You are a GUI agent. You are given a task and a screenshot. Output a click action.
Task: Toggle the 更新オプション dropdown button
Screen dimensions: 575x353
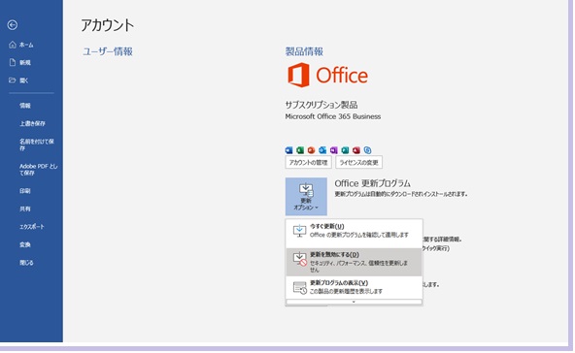point(306,197)
